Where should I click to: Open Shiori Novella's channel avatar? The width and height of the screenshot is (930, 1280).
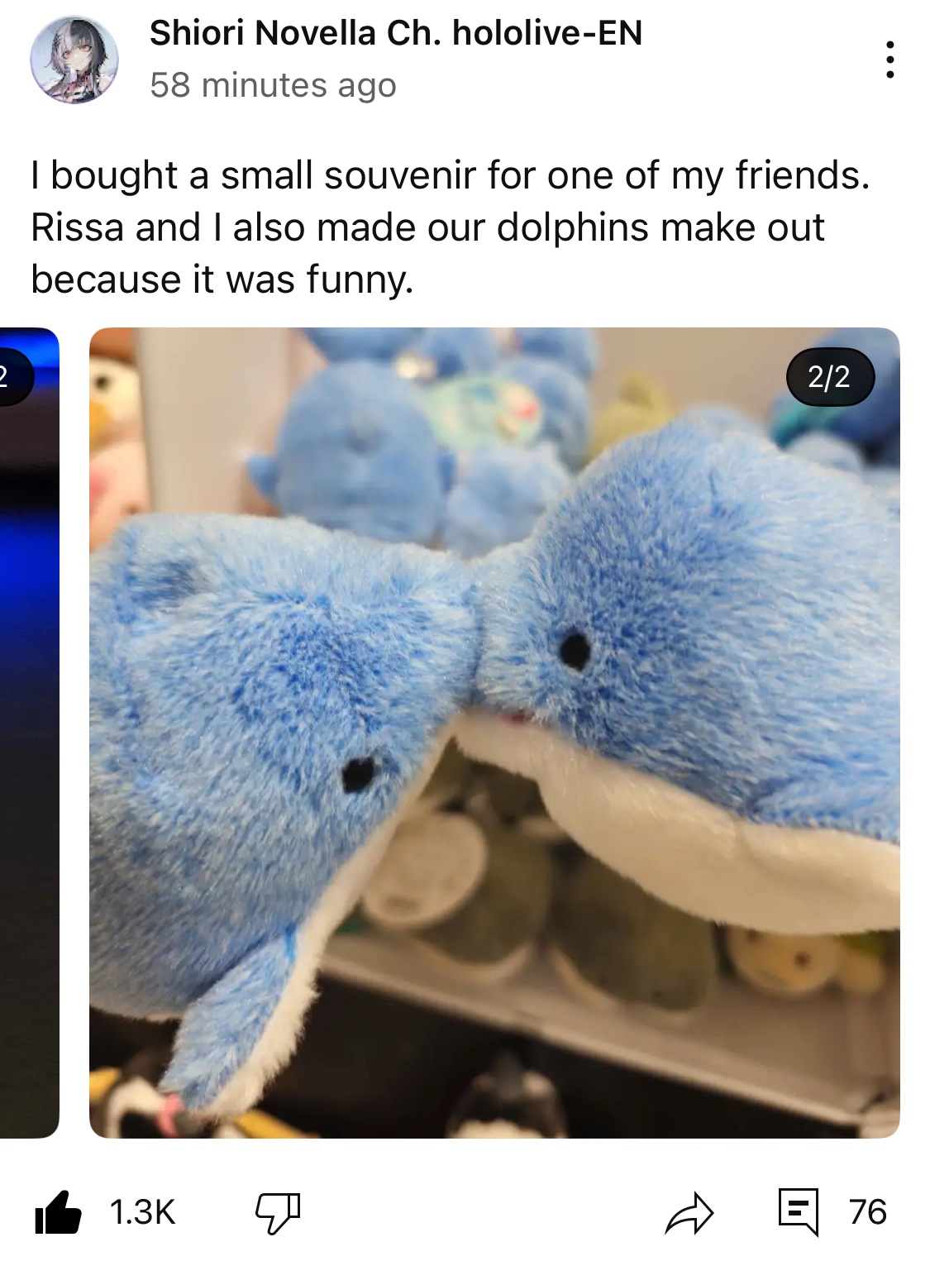[74, 60]
